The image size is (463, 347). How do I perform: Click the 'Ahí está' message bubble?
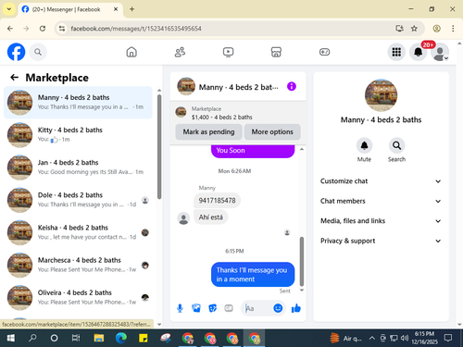210,217
